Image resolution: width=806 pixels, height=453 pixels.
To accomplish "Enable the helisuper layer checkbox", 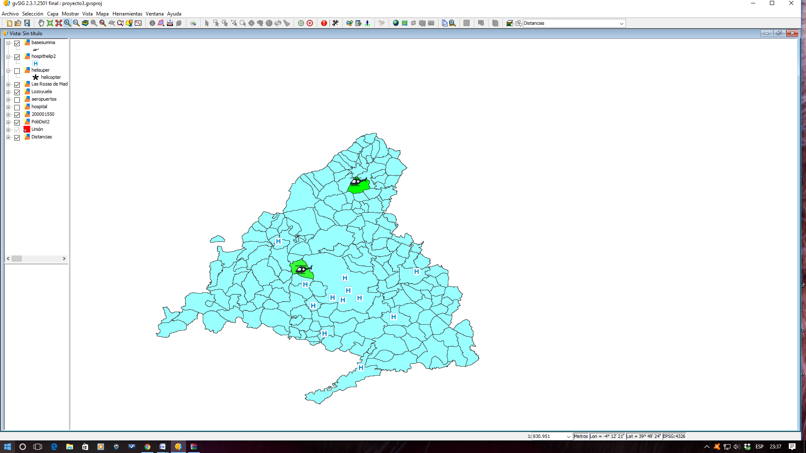I will point(17,70).
